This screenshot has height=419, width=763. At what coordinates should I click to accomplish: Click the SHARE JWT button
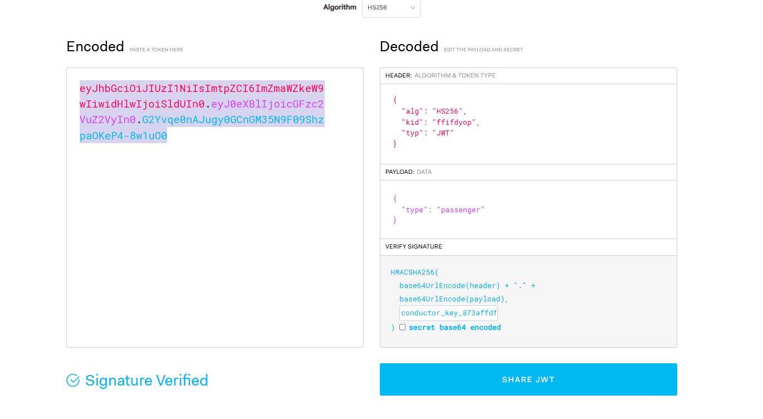pos(528,379)
